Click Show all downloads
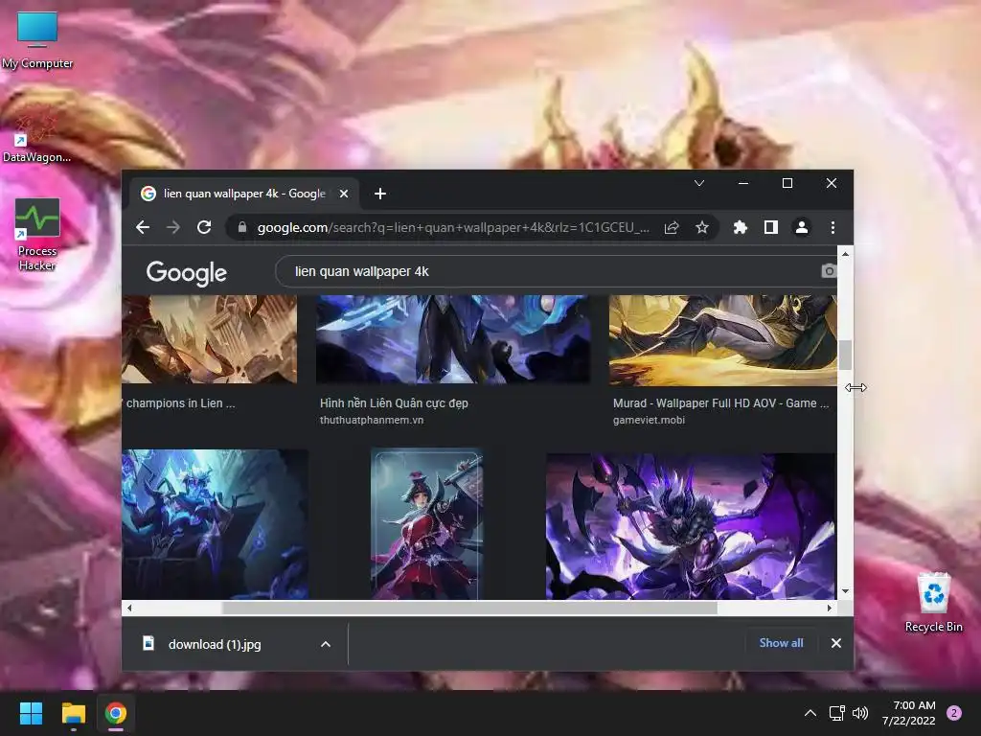 781,643
